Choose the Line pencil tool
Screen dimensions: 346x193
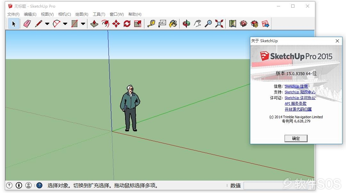39,24
